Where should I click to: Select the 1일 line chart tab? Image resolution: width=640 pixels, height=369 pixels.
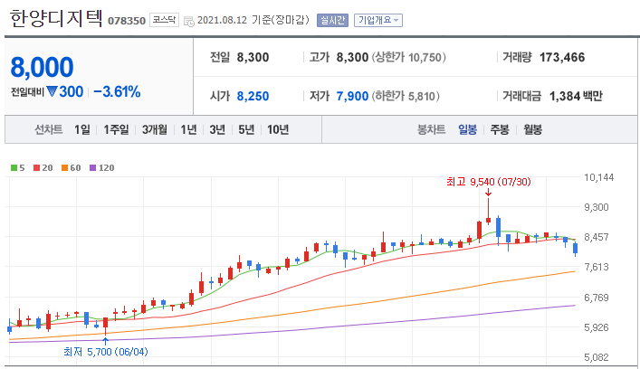coord(82,129)
